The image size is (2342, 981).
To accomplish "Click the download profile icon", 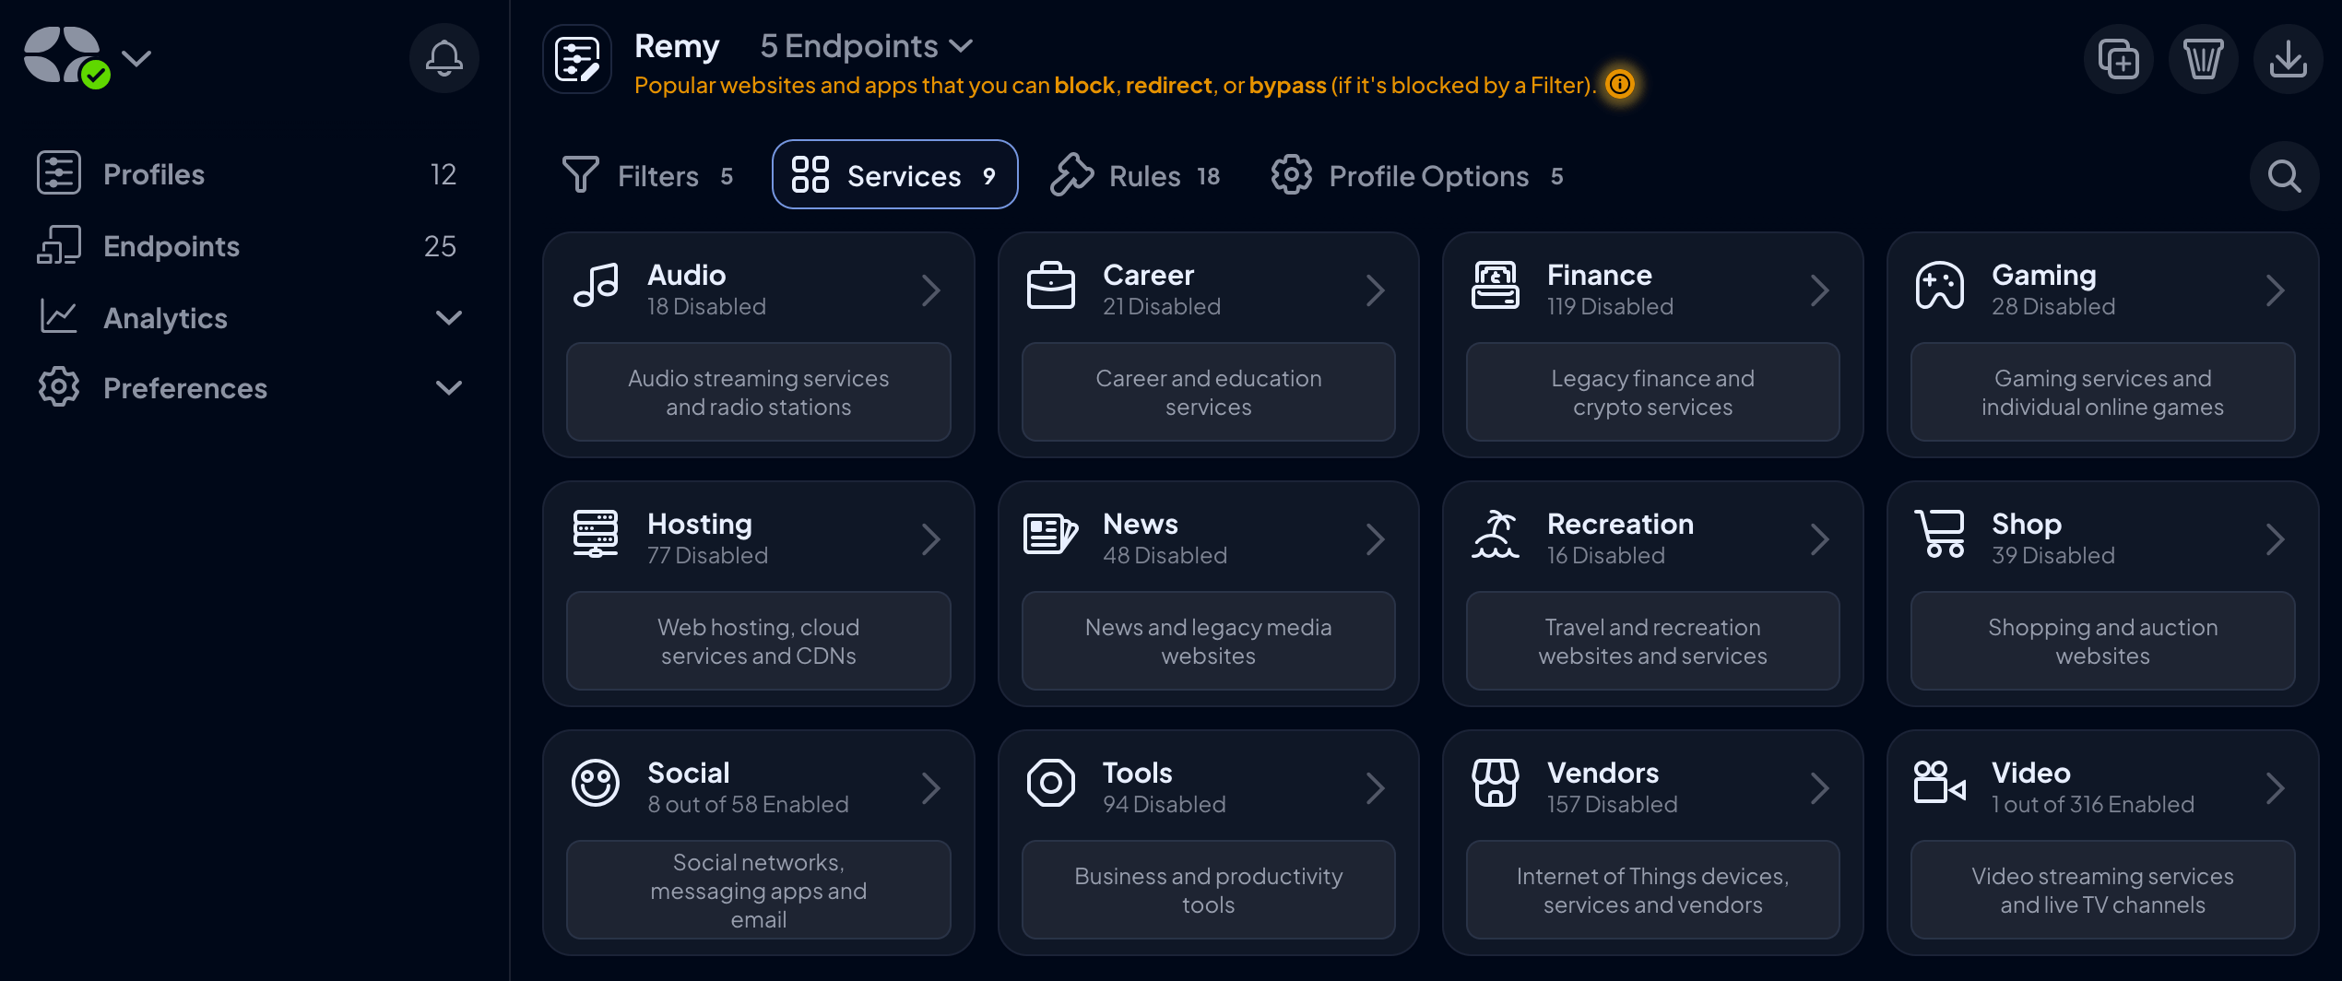I will 2288,58.
